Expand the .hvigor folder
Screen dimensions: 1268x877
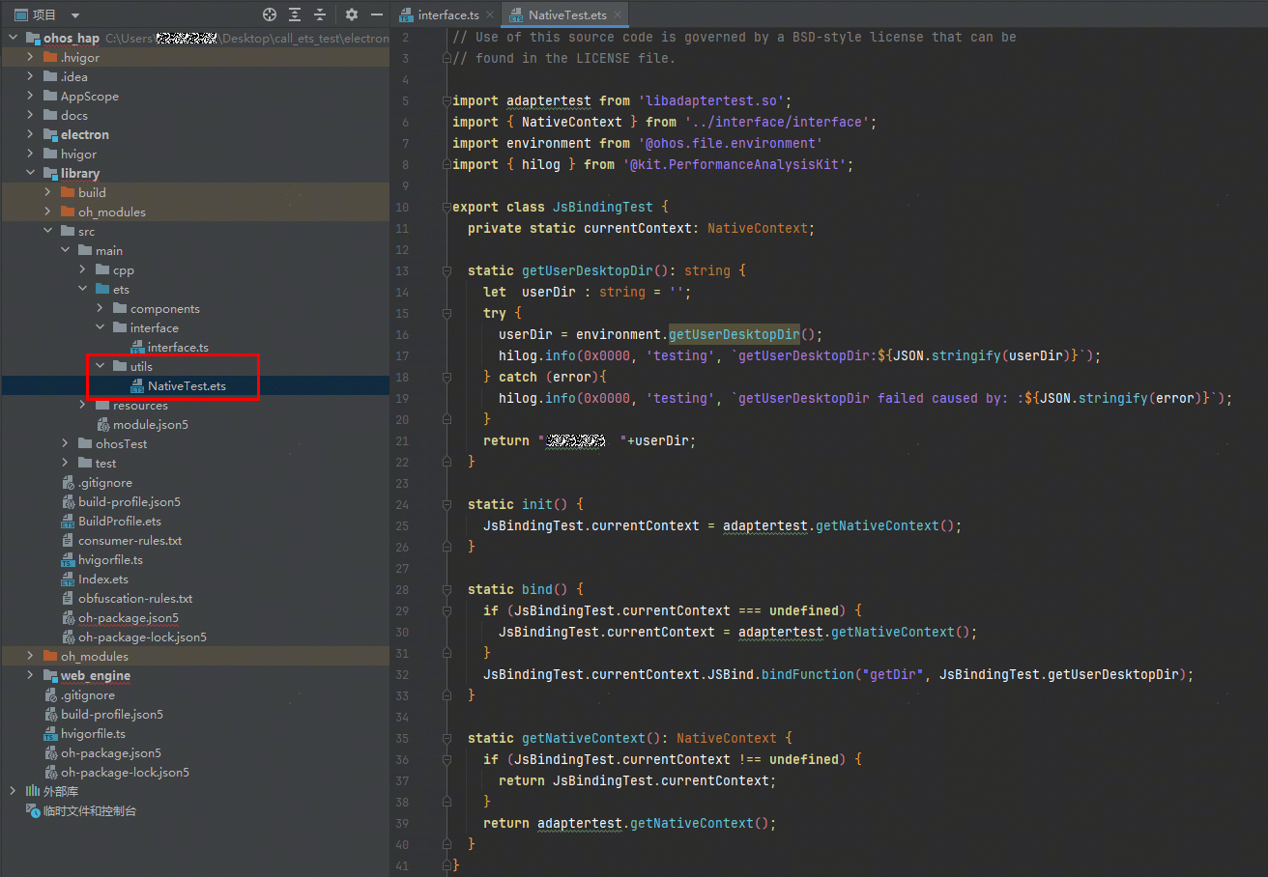31,58
